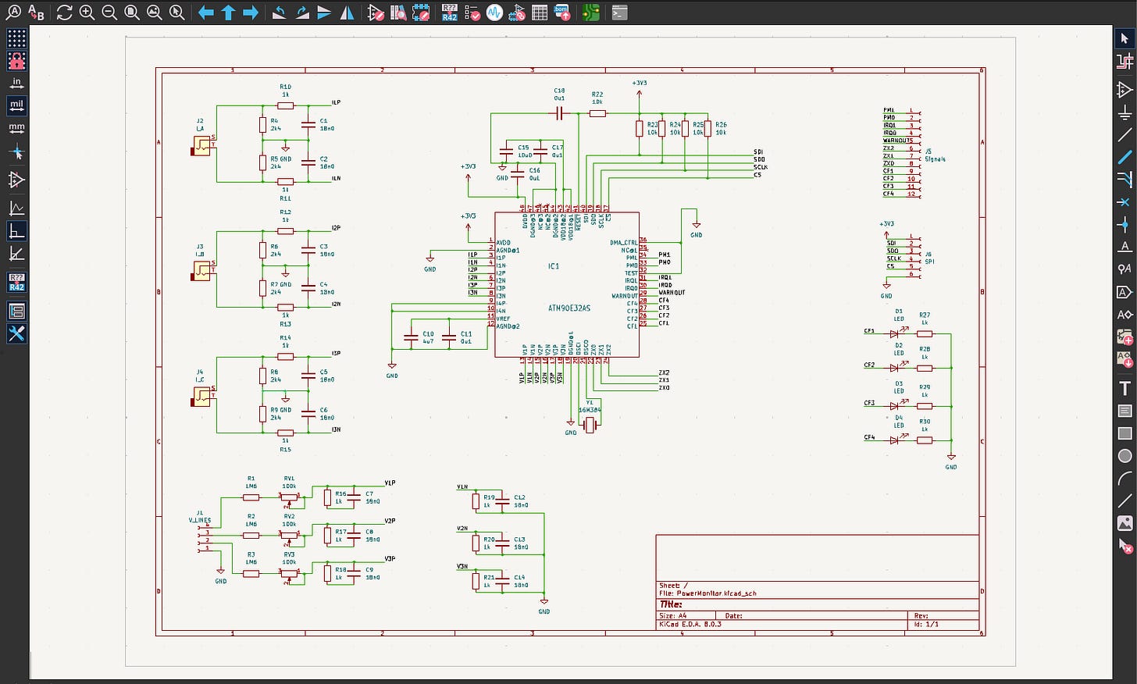Open the Symbol Editor
The width and height of the screenshot is (1137, 684).
[376, 12]
